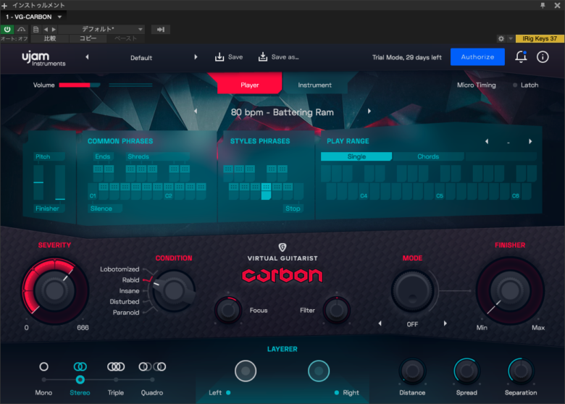Open the デフォルト preset dropdown
This screenshot has height=404, width=565.
pyautogui.click(x=101, y=29)
